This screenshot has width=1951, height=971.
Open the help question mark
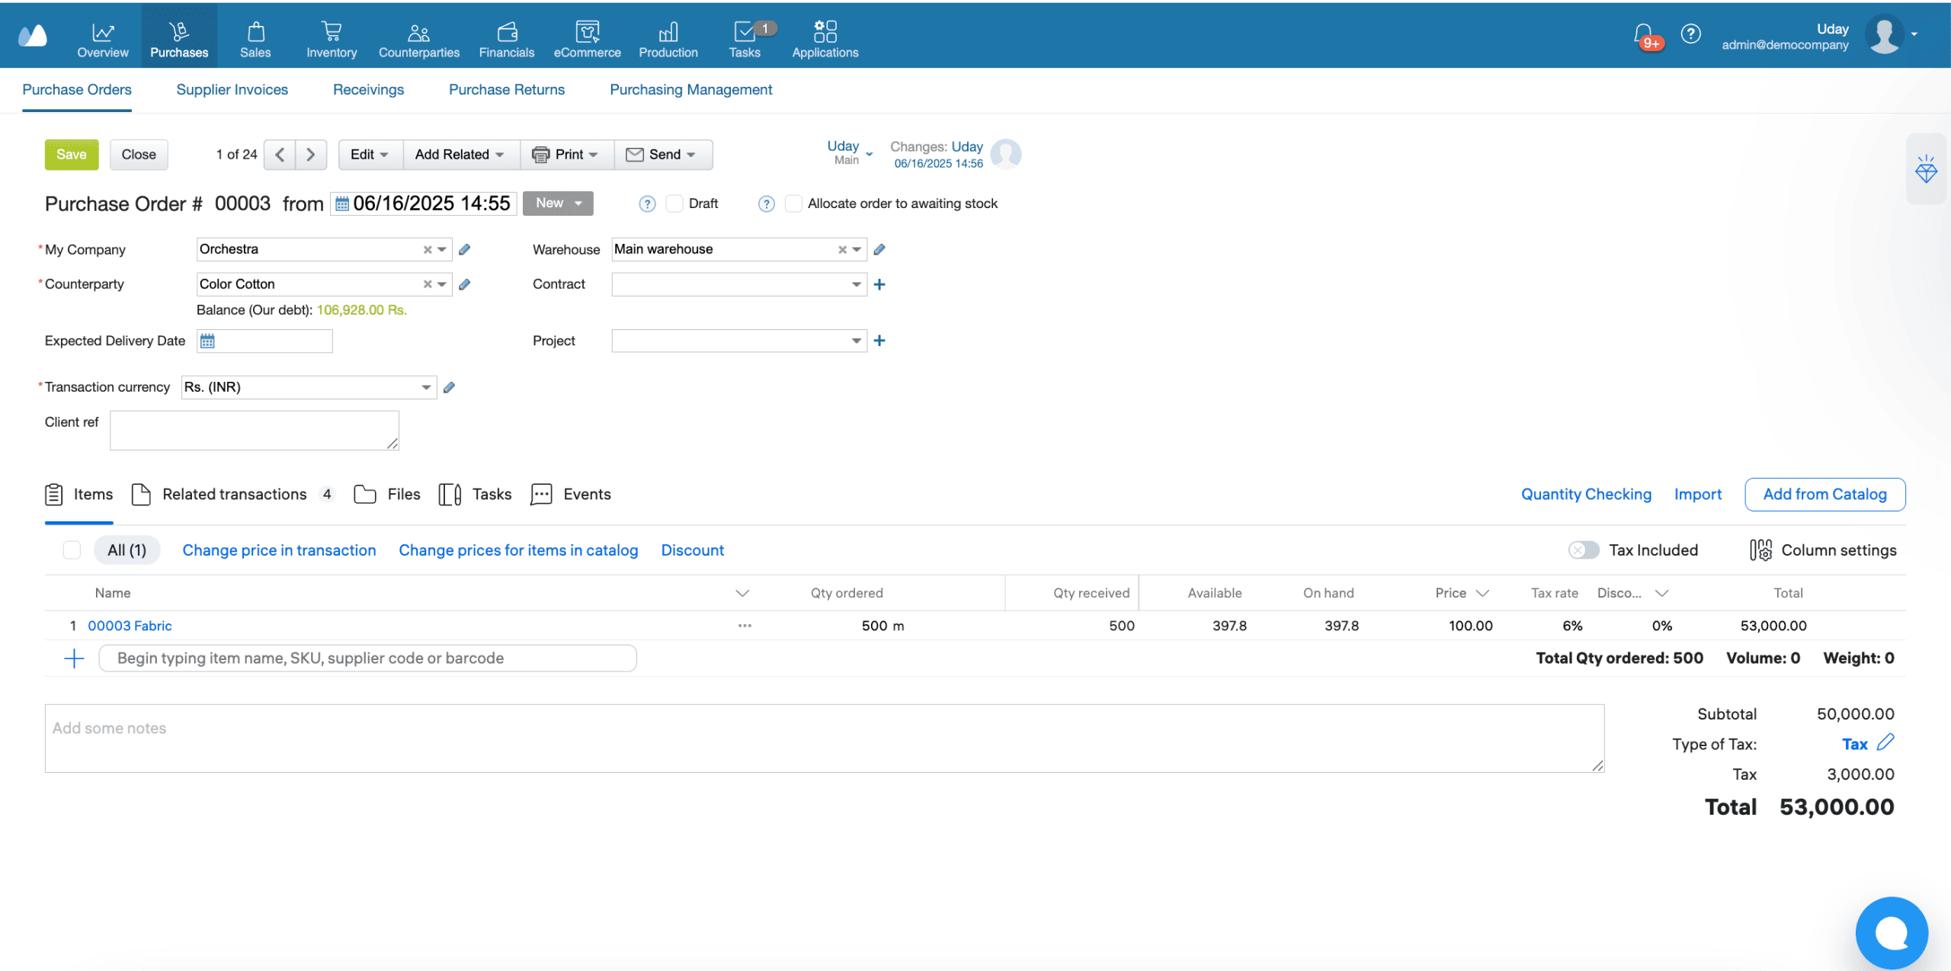(x=1690, y=34)
